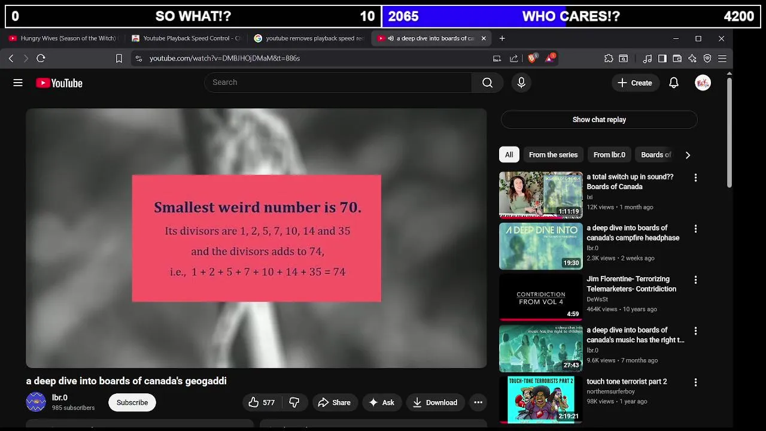Open YouTube notifications bell
The height and width of the screenshot is (431, 766).
(674, 83)
